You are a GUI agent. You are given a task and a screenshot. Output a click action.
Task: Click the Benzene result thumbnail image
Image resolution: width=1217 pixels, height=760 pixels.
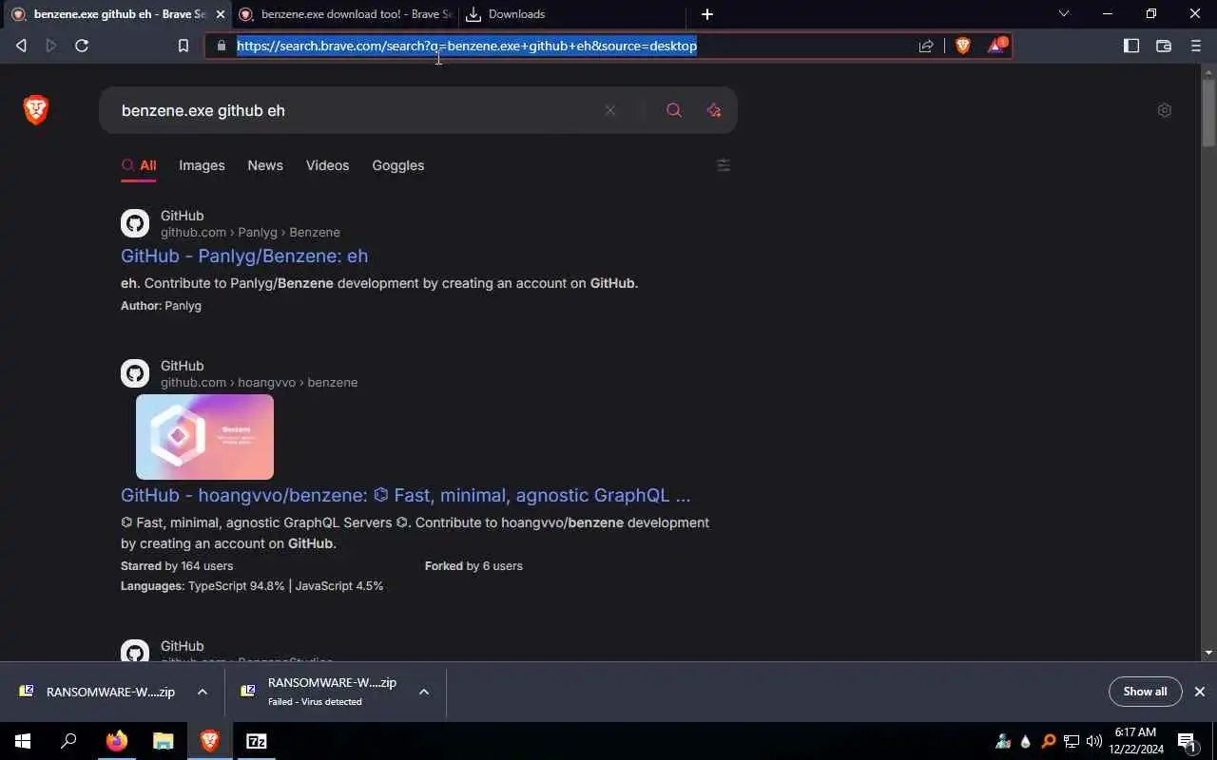point(204,437)
